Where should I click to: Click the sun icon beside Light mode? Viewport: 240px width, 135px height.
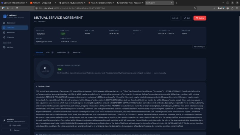pos(10,125)
